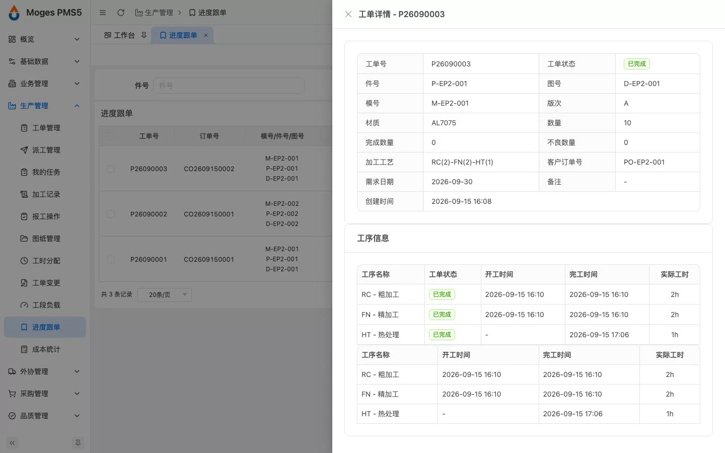The width and height of the screenshot is (725, 453).
Task: Click work order P26090002 in the table
Action: pos(149,214)
